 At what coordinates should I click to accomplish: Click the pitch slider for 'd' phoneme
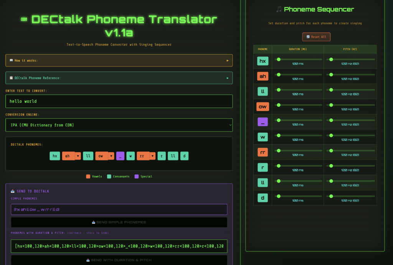[x=350, y=196]
